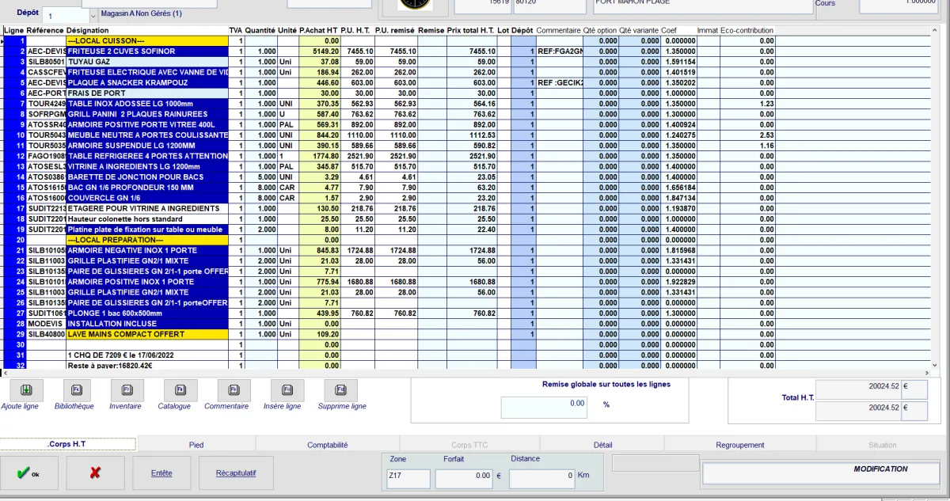Click the Distance Km input field

(541, 478)
